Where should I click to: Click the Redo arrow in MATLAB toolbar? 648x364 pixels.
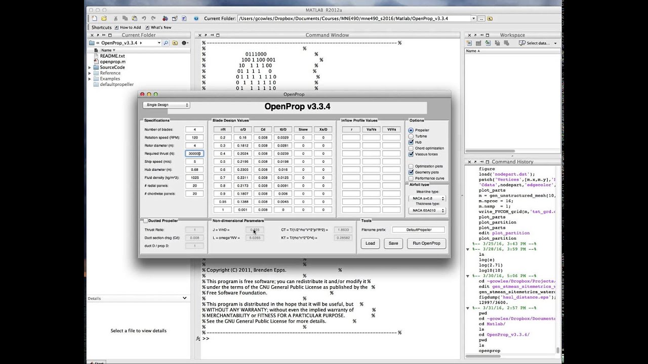[x=153, y=18]
